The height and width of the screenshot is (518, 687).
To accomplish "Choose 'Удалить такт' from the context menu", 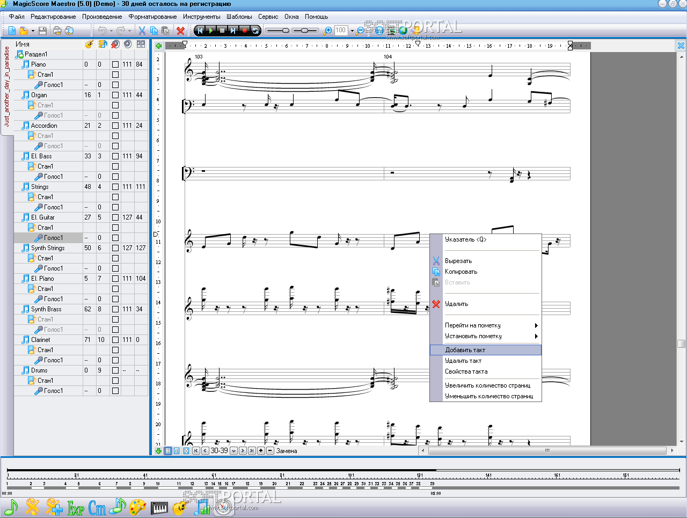I will (x=486, y=361).
